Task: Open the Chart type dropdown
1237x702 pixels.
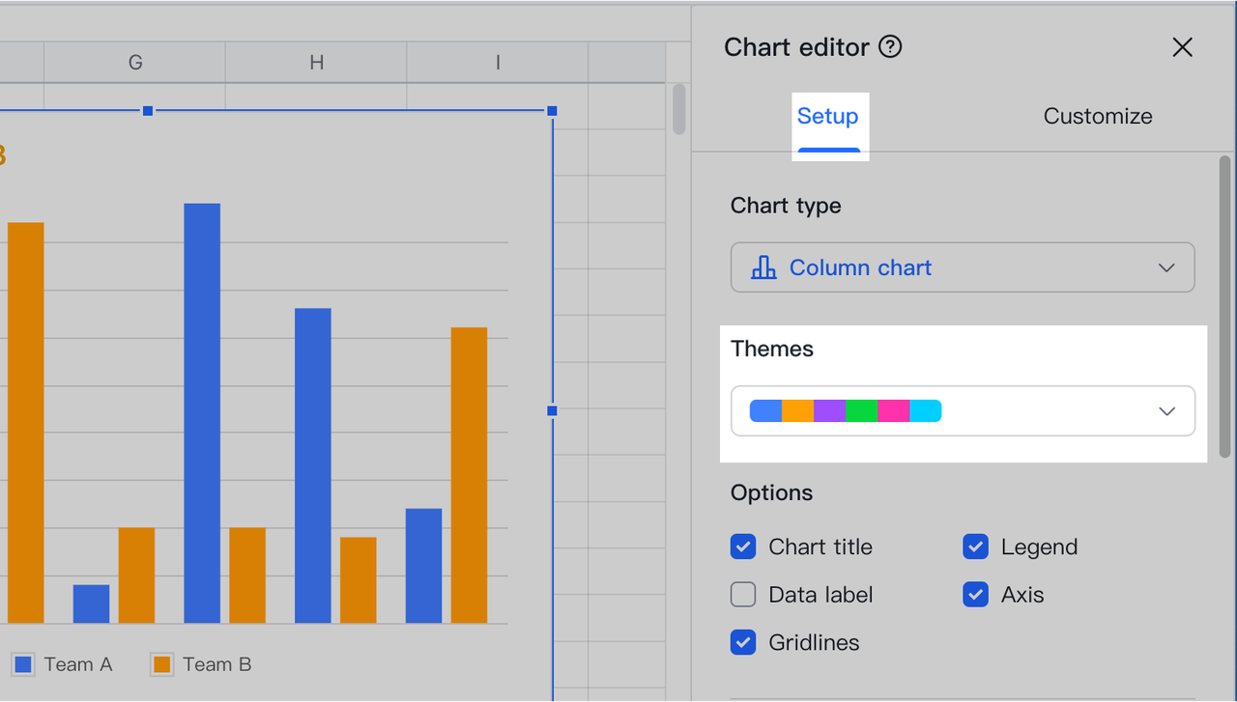Action: [963, 267]
